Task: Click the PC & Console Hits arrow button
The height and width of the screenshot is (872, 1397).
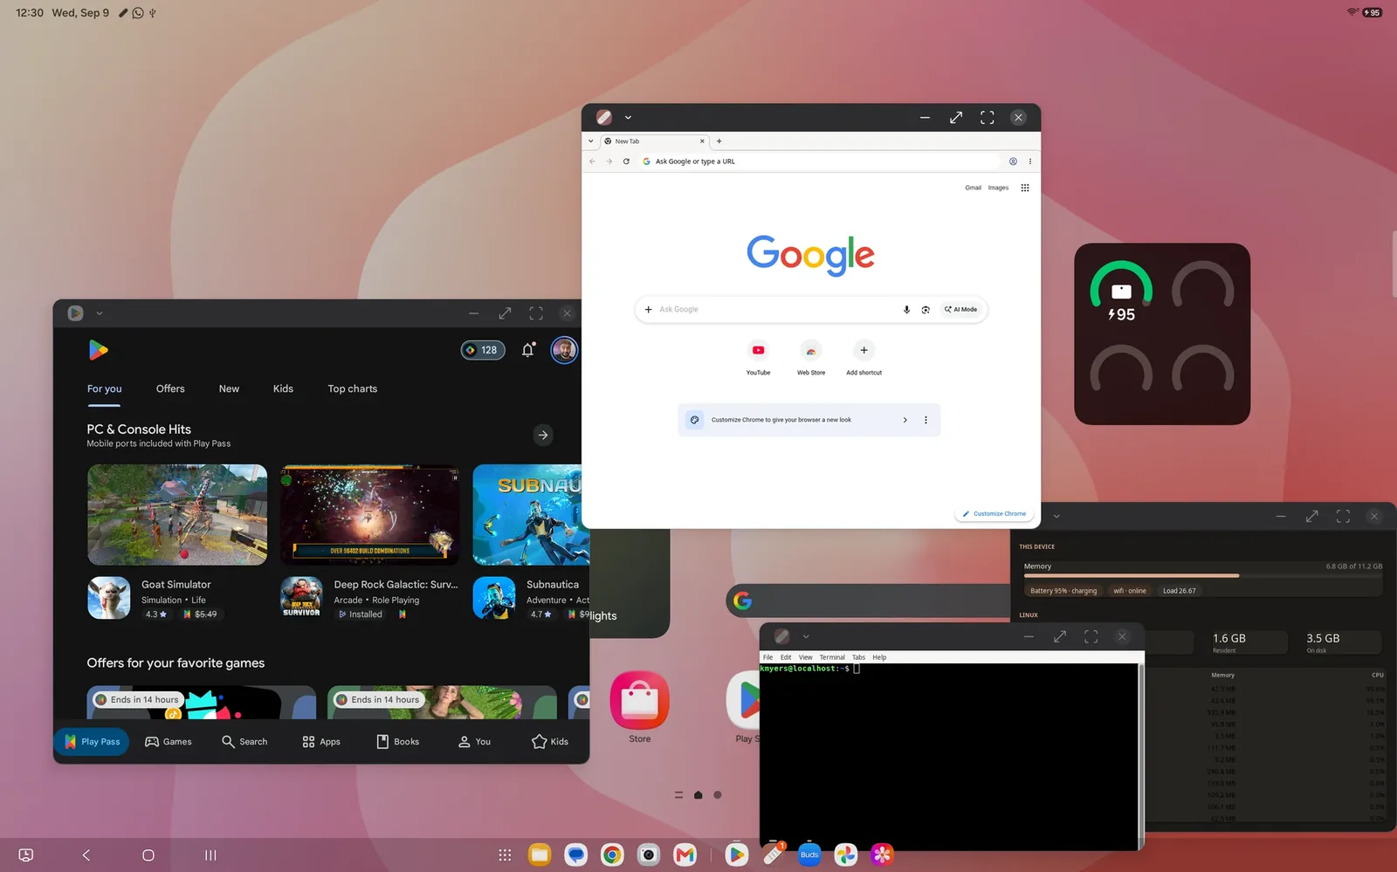Action: [543, 435]
